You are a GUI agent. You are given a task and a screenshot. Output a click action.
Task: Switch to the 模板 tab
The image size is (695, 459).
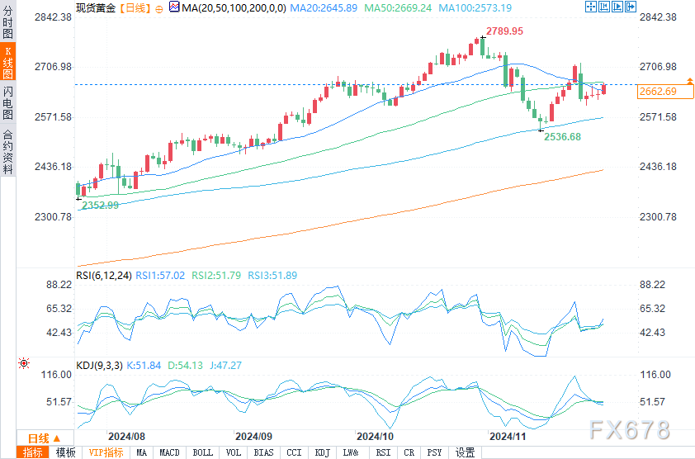pos(65,452)
